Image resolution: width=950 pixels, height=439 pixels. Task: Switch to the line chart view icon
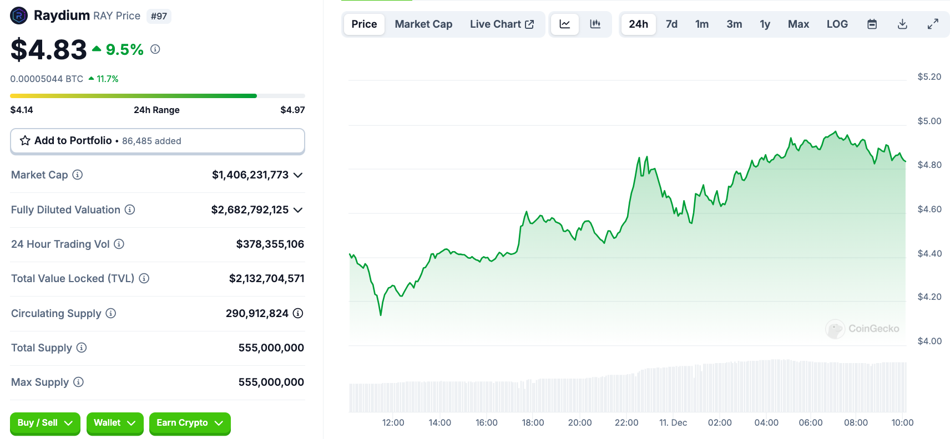[x=565, y=24]
